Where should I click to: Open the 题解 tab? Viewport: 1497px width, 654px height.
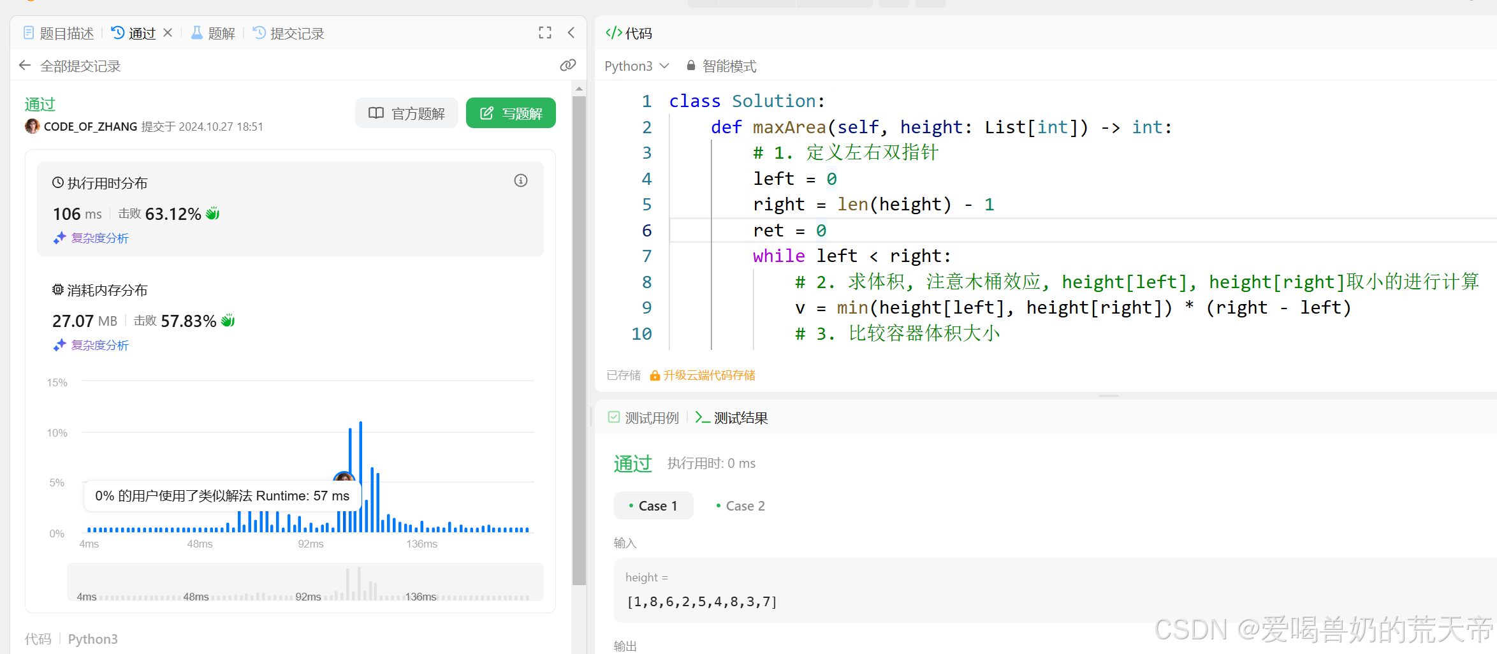[x=214, y=33]
